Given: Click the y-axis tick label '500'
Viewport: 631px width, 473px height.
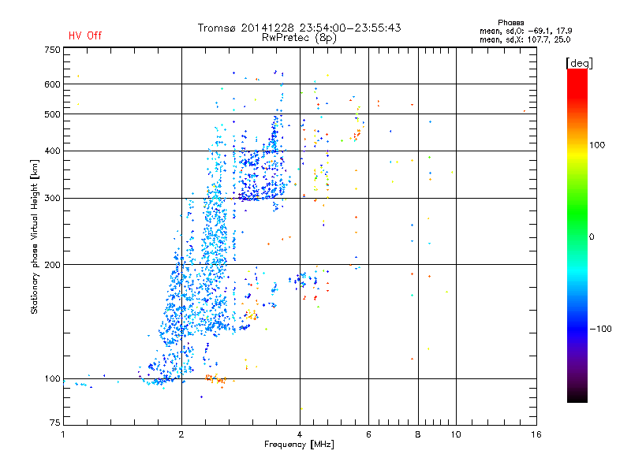Looking at the screenshot, I should (x=52, y=114).
